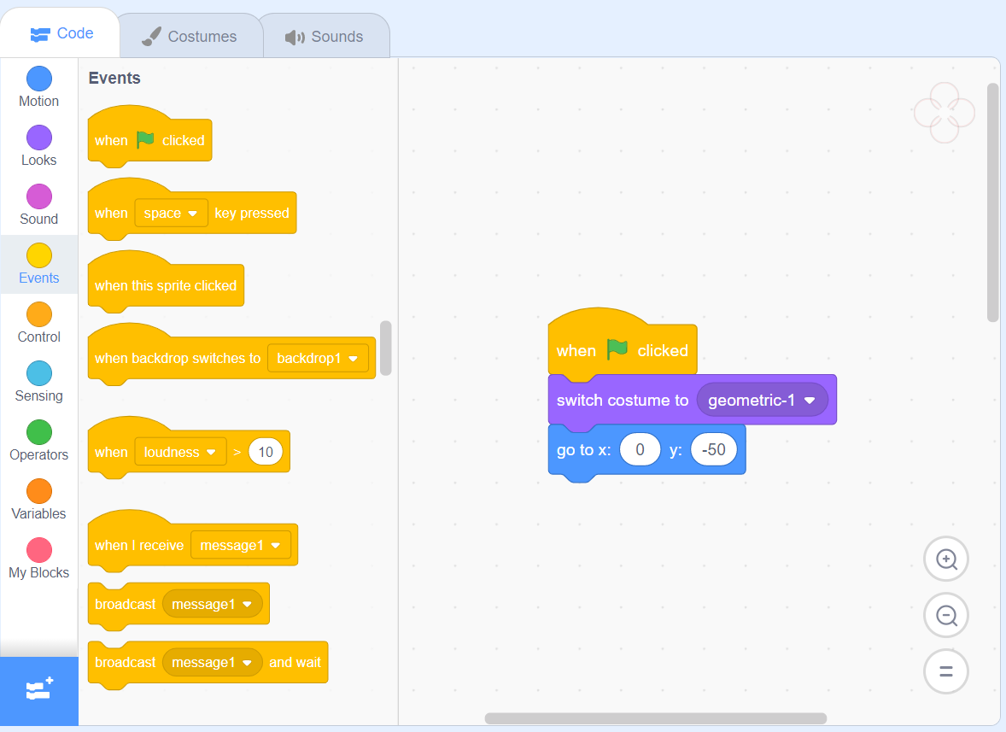Open the Sounds tab

point(325,34)
